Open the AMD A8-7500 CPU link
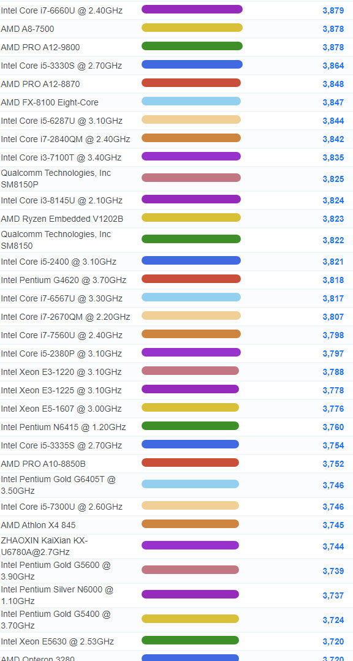The width and height of the screenshot is (353, 661). tap(28, 29)
